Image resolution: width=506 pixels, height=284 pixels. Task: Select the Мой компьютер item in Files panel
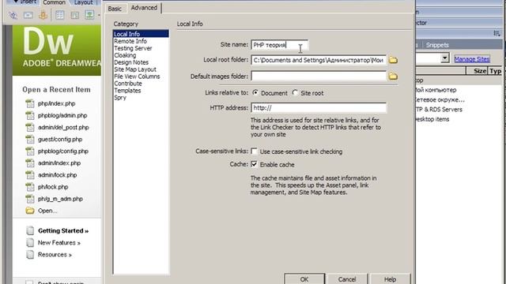tap(436, 90)
